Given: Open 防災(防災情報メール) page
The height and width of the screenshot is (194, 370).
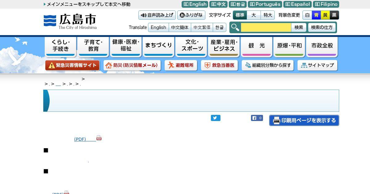Looking at the screenshot, I should [132, 65].
